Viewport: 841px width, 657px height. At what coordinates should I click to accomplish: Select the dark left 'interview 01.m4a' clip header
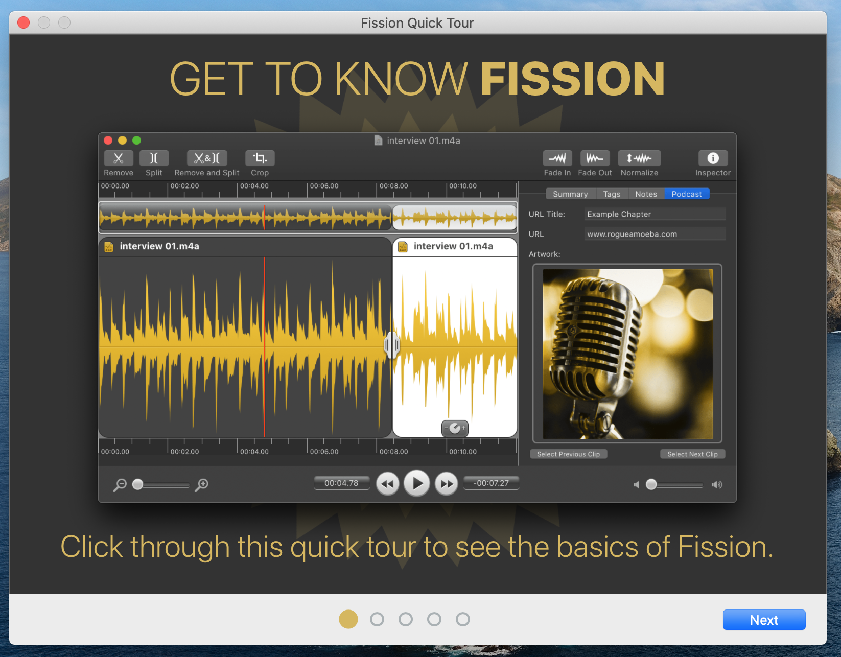[245, 246]
